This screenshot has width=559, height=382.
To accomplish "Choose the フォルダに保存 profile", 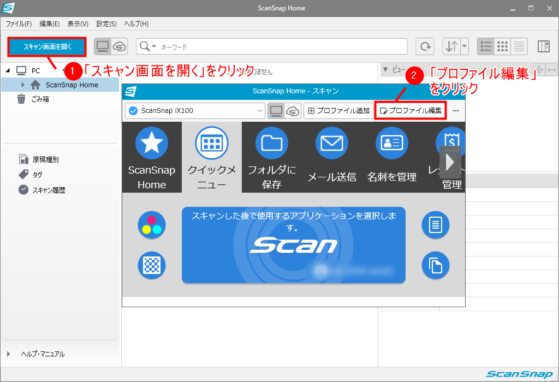I will (271, 143).
